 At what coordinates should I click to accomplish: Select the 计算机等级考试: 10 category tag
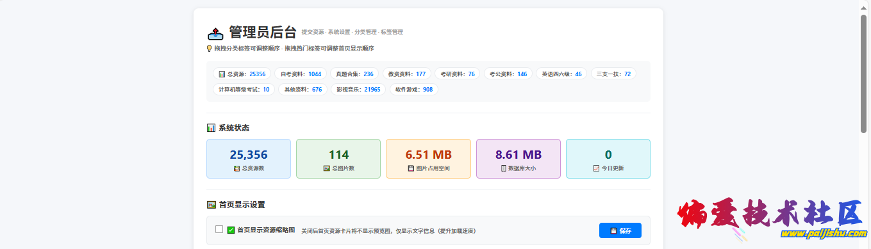(244, 90)
